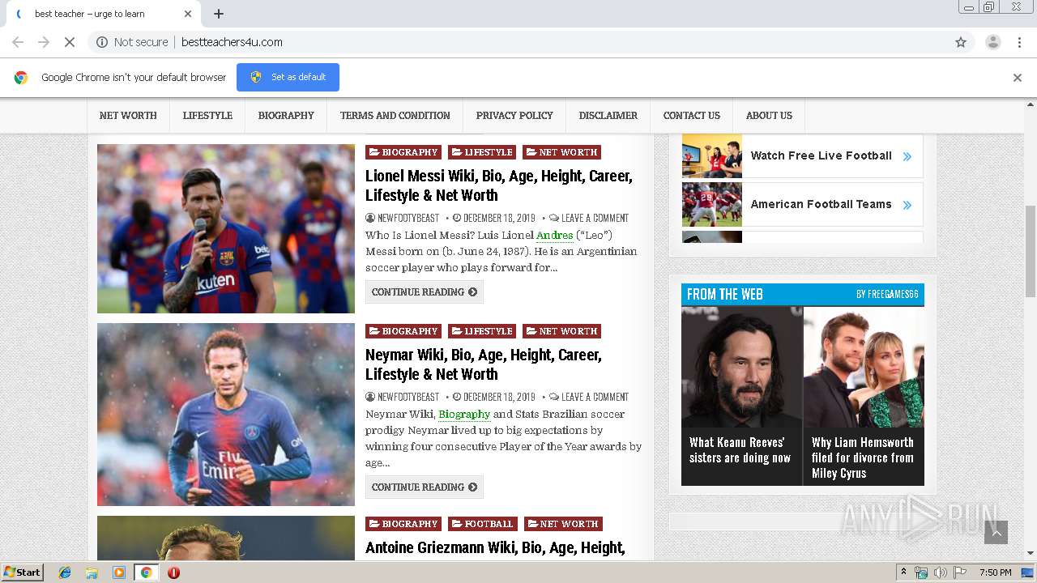1037x583 pixels.
Task: Click BIOGRAPHY tag on Griezmann post
Action: (x=403, y=524)
